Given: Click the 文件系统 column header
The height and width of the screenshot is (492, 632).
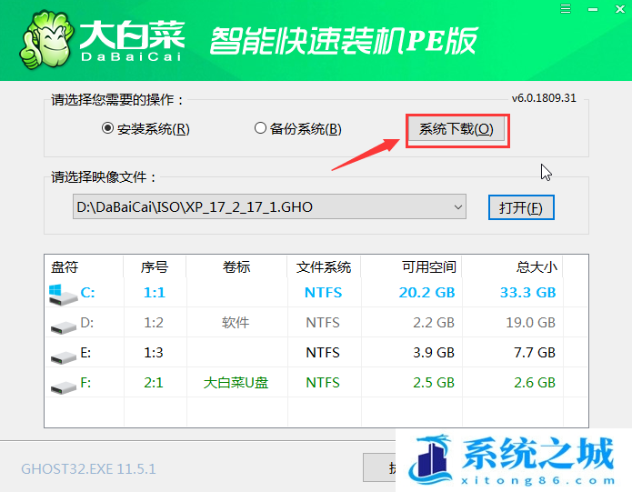Looking at the screenshot, I should [x=324, y=267].
